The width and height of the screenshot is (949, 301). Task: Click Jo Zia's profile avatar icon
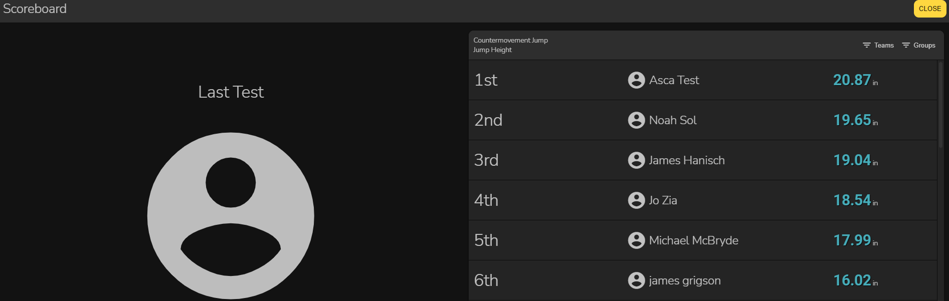coord(636,200)
